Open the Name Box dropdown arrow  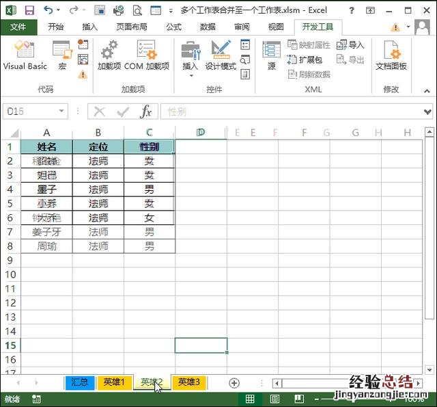(x=62, y=111)
